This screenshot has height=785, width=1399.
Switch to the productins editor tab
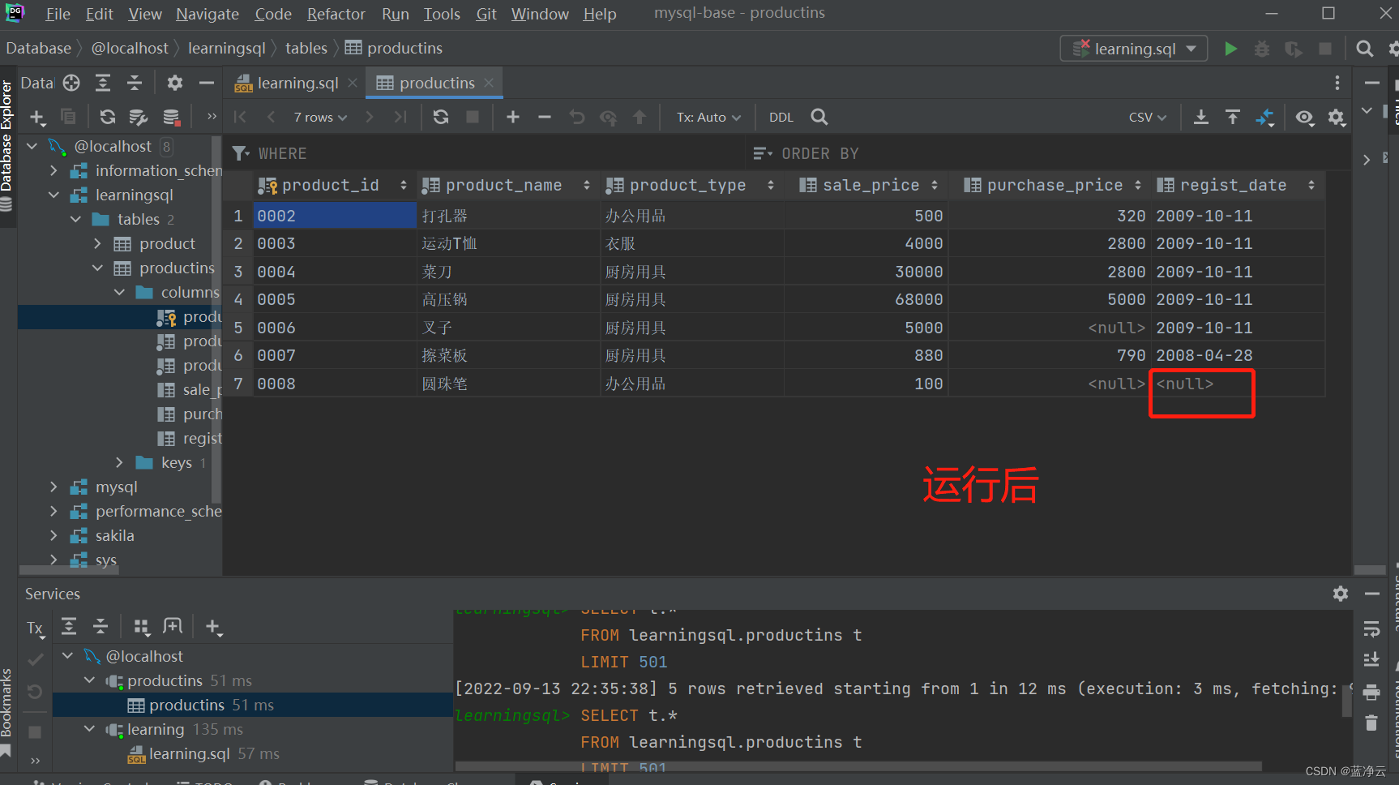pyautogui.click(x=437, y=83)
